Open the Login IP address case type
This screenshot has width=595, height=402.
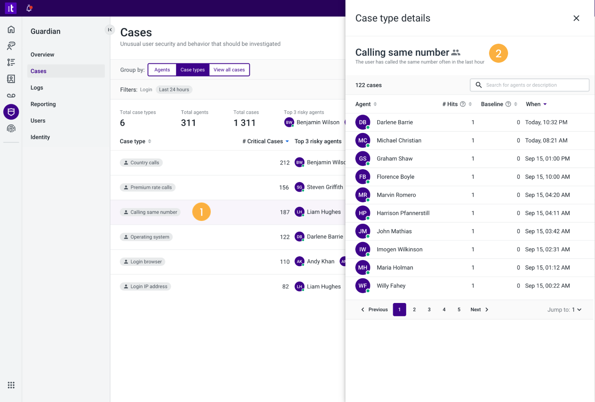(145, 286)
